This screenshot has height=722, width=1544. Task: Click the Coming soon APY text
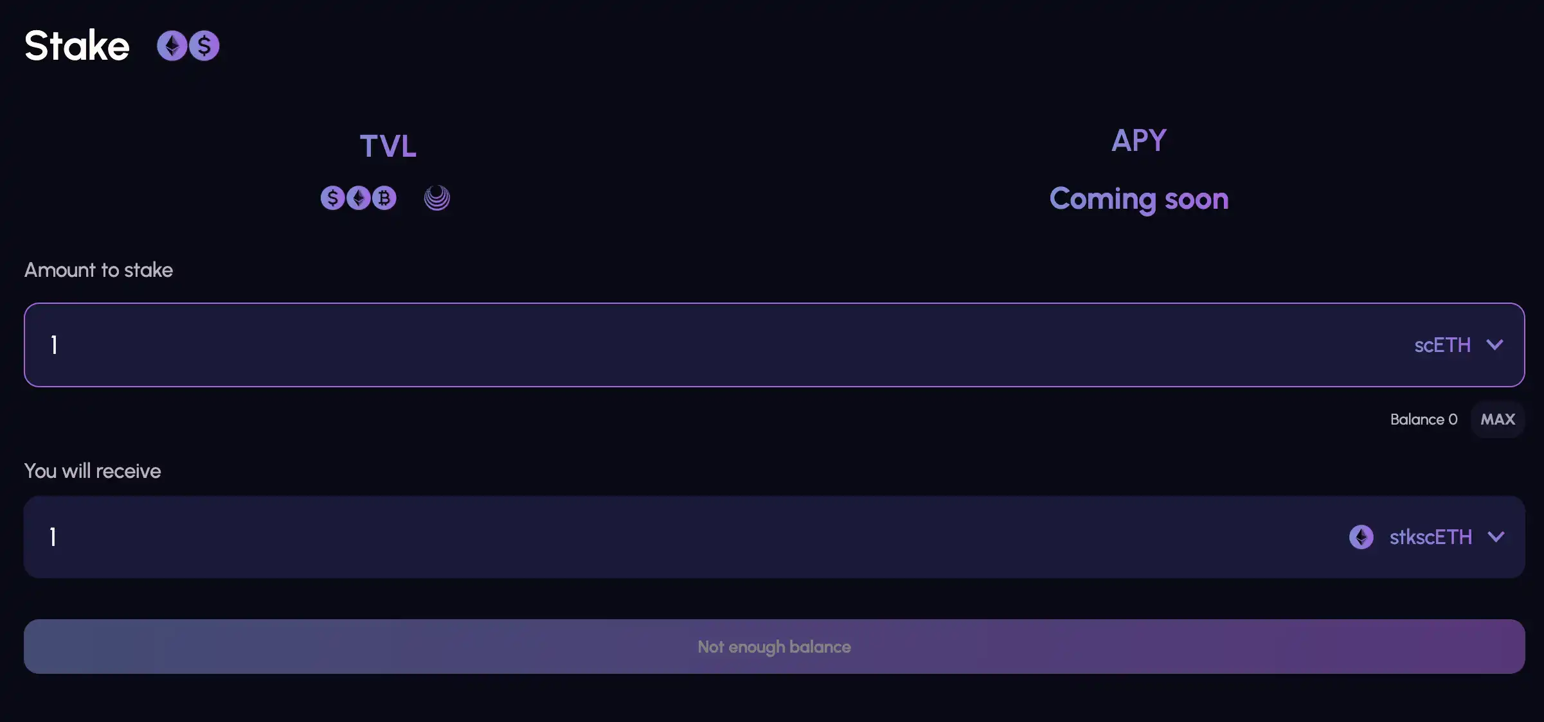click(1138, 198)
